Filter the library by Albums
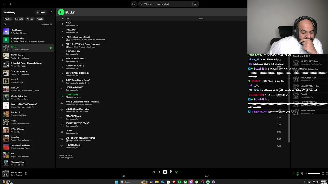The image size is (328, 184). tap(30, 19)
